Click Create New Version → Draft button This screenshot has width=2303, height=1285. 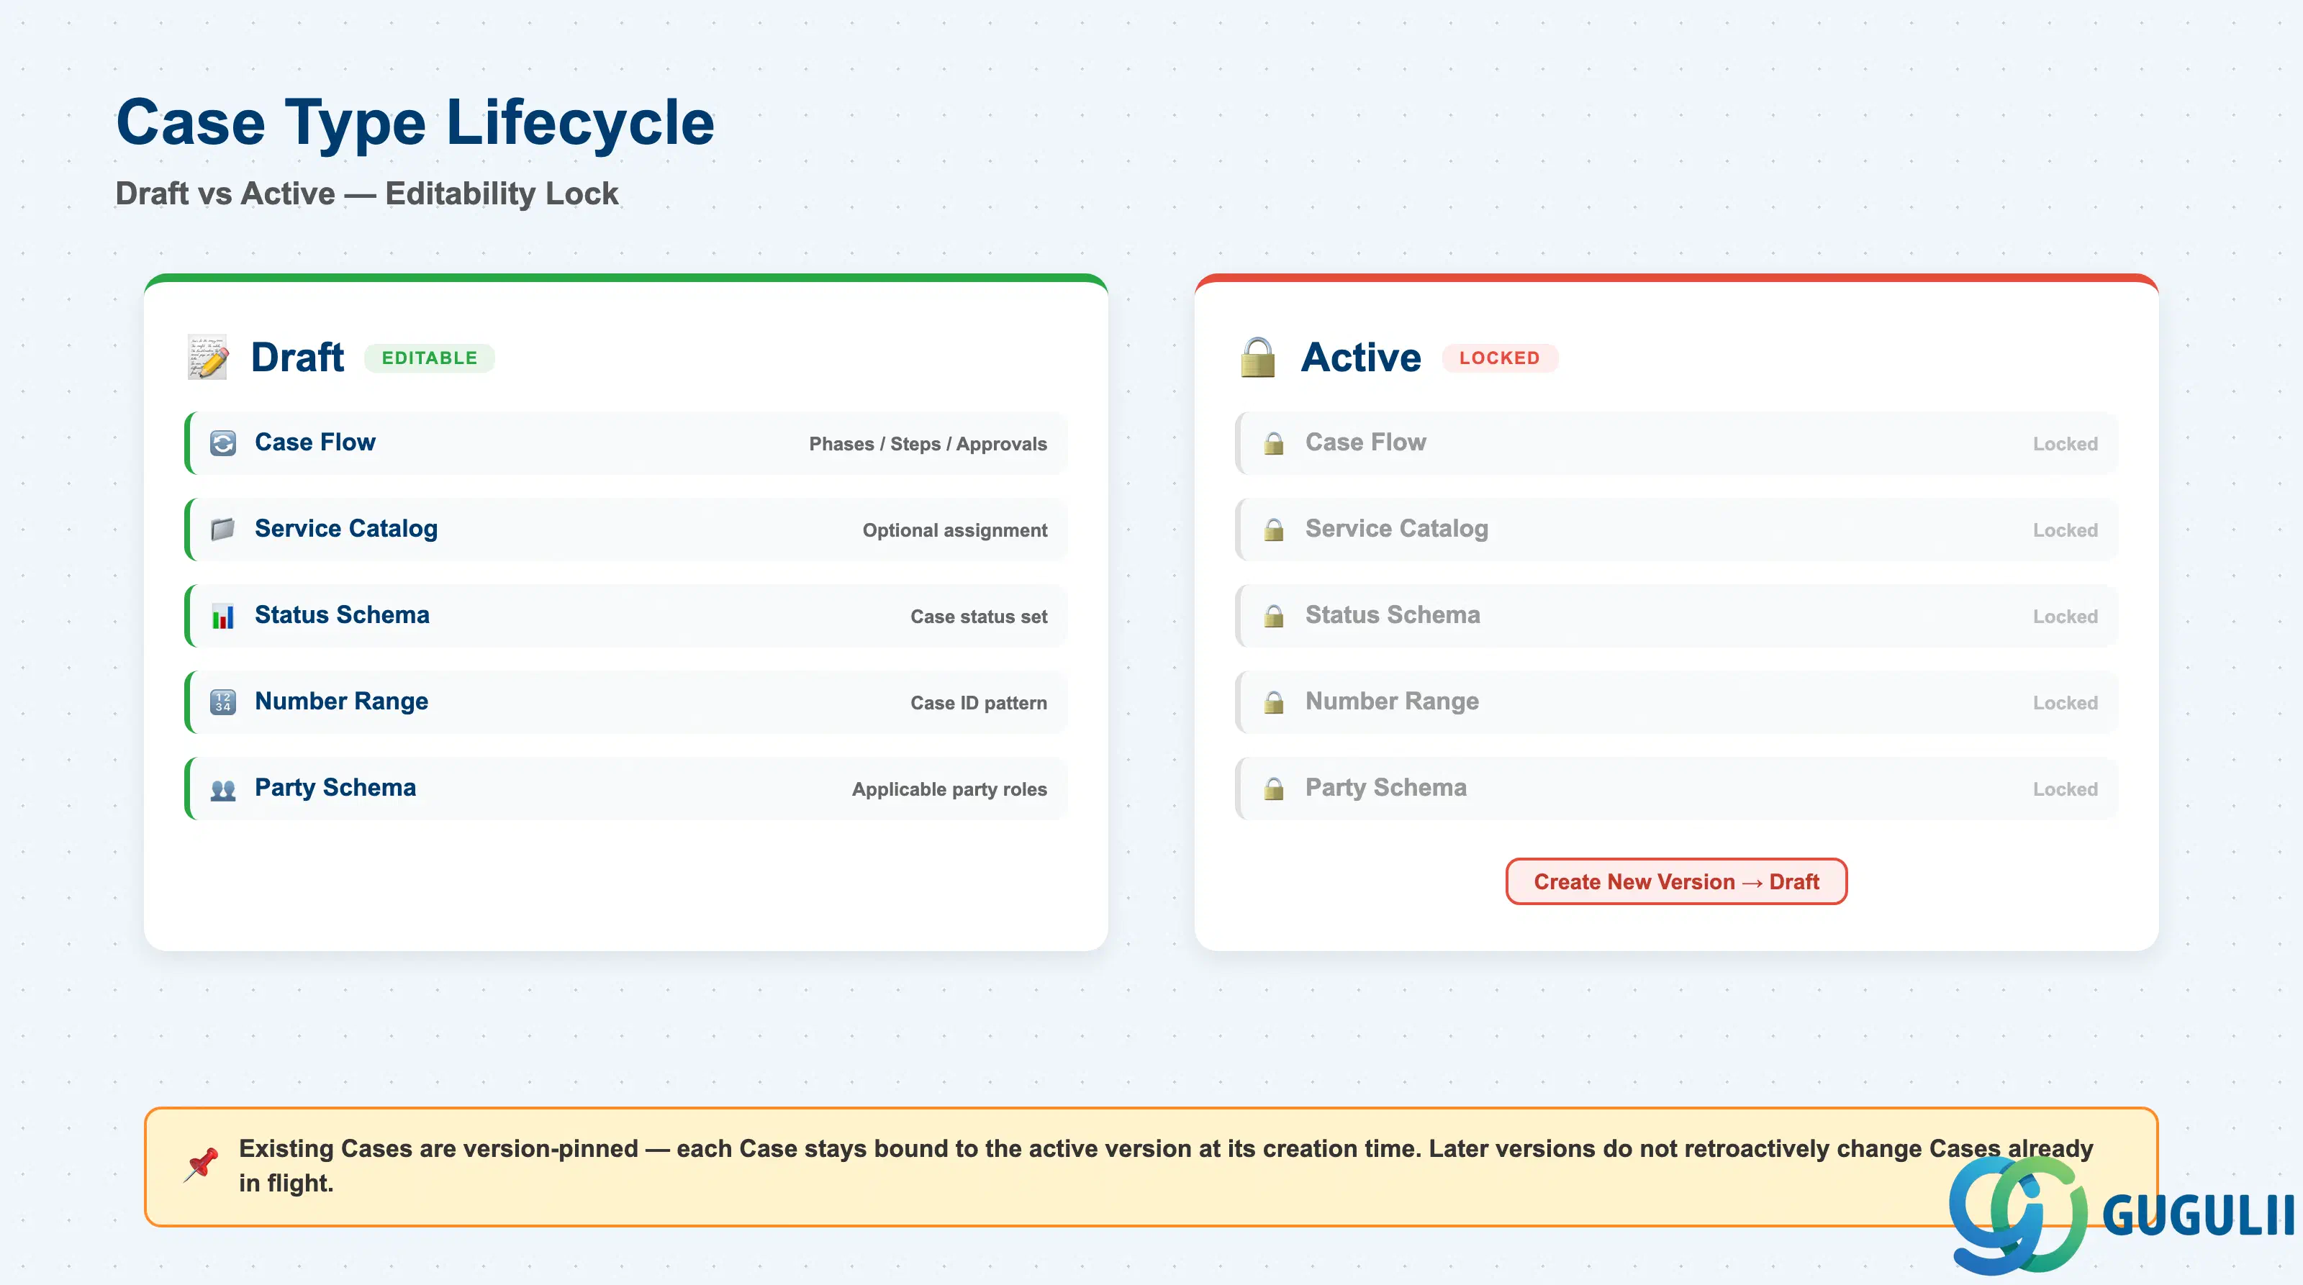coord(1676,881)
